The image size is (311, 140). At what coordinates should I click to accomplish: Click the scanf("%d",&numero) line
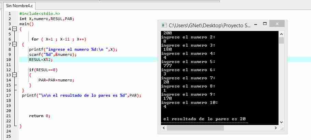point(53,55)
